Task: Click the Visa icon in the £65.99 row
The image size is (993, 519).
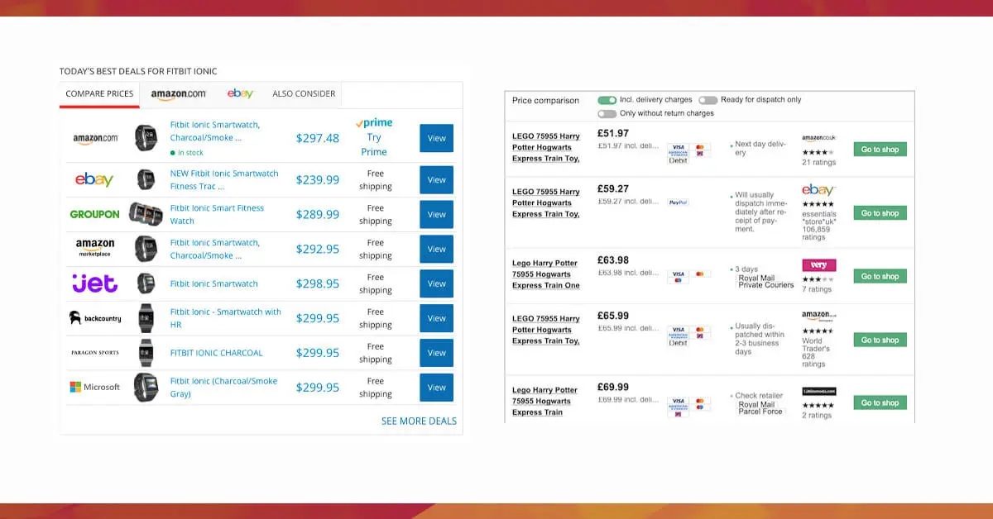Action: [x=678, y=330]
